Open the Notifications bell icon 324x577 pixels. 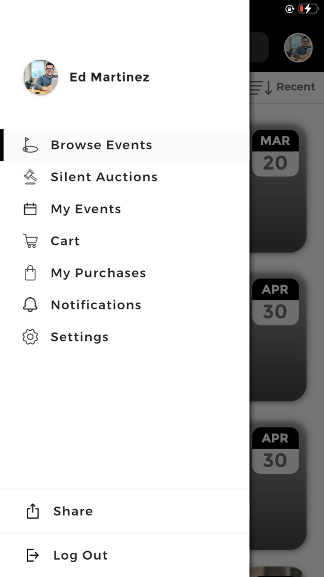point(30,305)
